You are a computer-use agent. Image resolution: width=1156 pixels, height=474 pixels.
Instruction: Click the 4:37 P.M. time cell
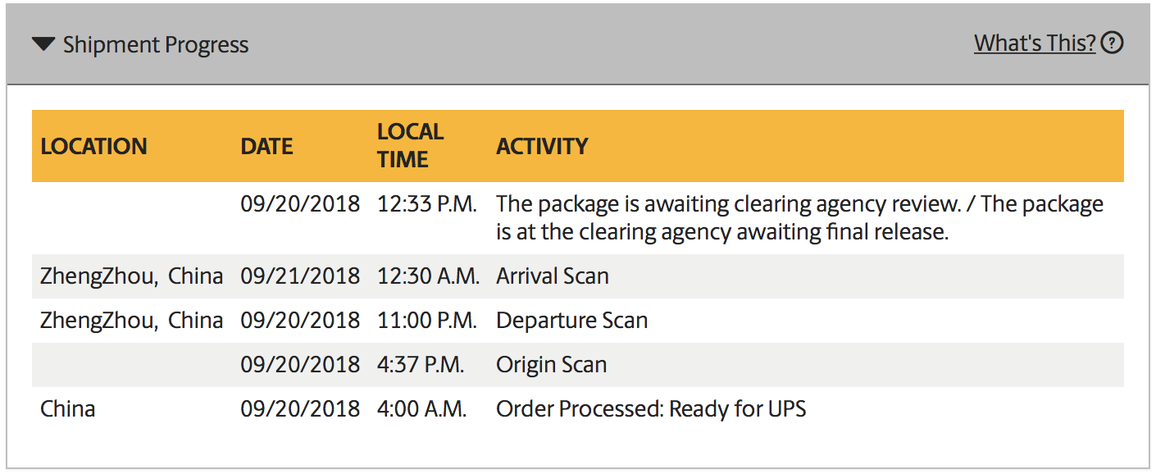click(x=421, y=365)
